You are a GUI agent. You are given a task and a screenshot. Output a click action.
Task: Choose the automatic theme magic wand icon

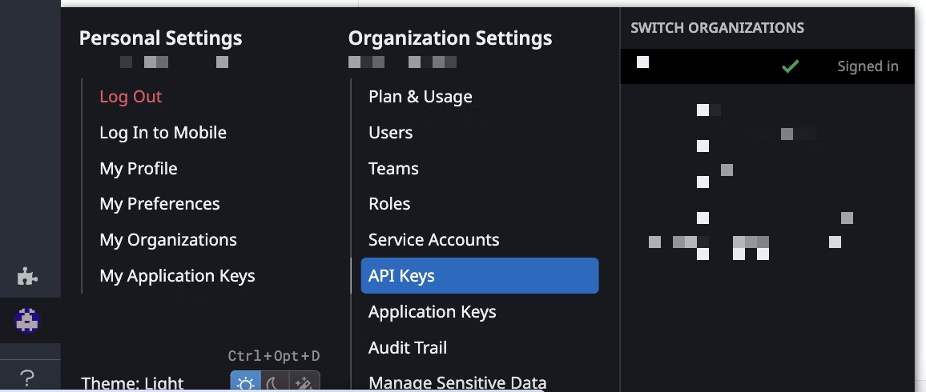click(305, 383)
